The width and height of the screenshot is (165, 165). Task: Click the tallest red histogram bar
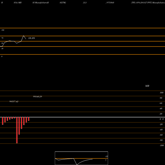pyautogui.click(x=17, y=130)
